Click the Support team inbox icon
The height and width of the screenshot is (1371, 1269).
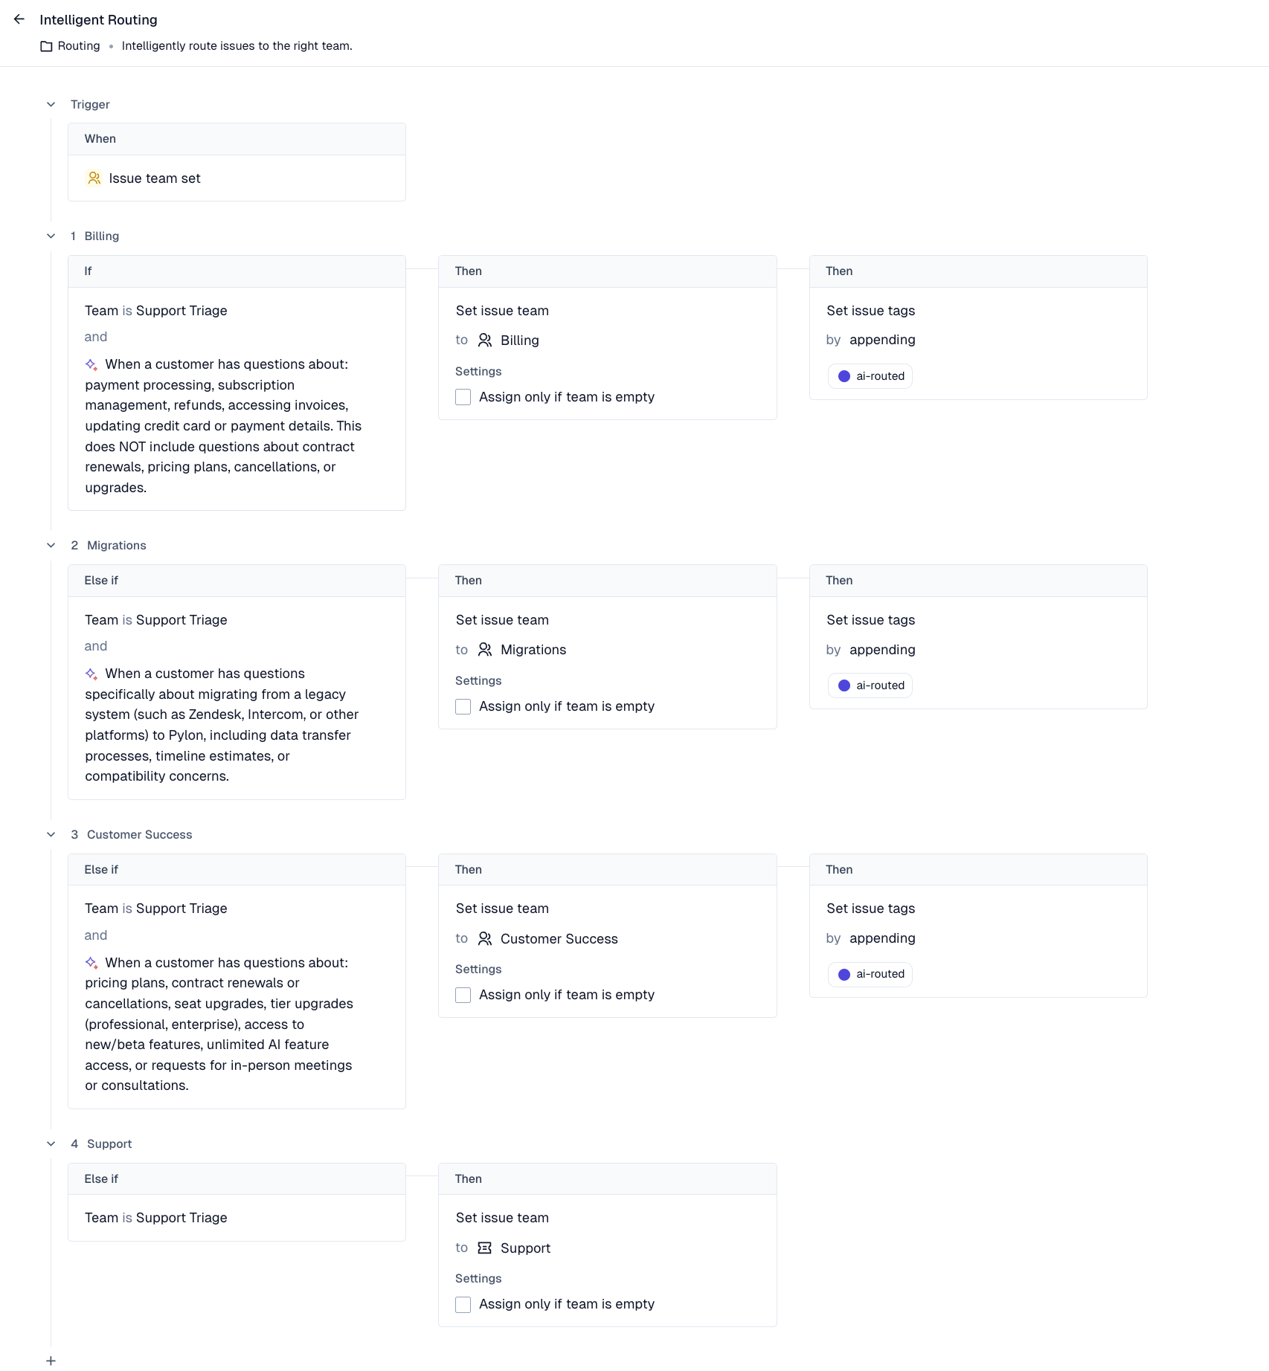pos(485,1248)
